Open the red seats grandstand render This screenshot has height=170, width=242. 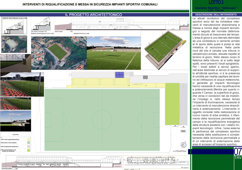click(x=22, y=84)
